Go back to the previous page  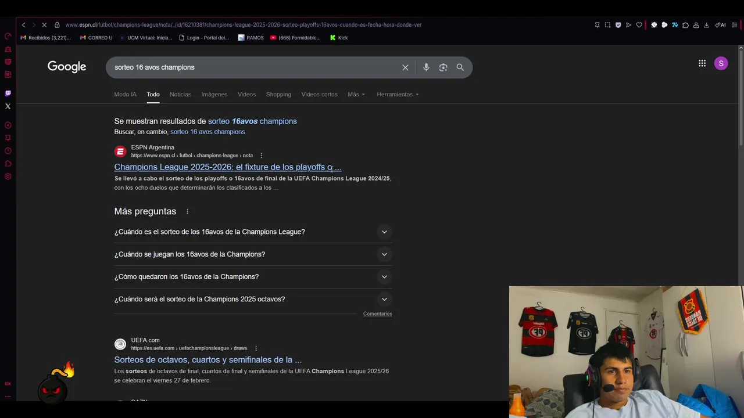click(x=23, y=25)
